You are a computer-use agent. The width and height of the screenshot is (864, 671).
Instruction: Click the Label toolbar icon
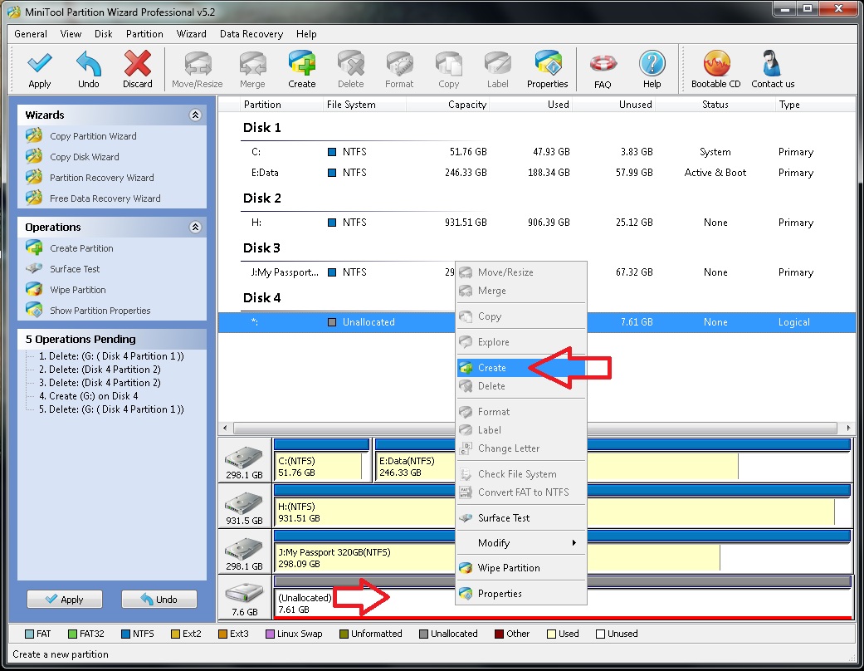tap(498, 64)
